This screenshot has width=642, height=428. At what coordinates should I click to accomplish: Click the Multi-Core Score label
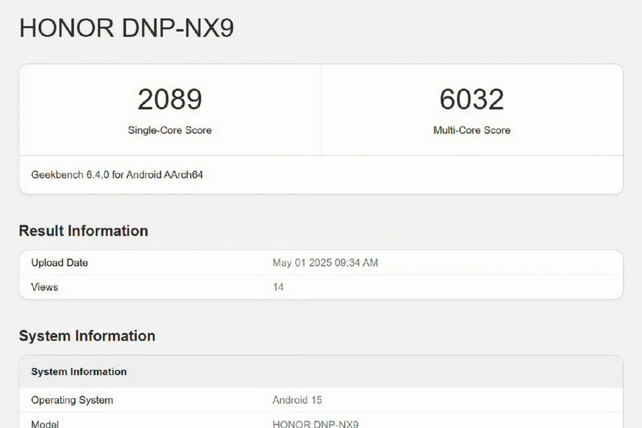click(x=472, y=130)
